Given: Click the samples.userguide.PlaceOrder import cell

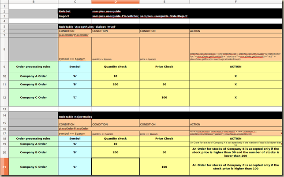Looking at the screenshot, I should (x=140, y=16).
